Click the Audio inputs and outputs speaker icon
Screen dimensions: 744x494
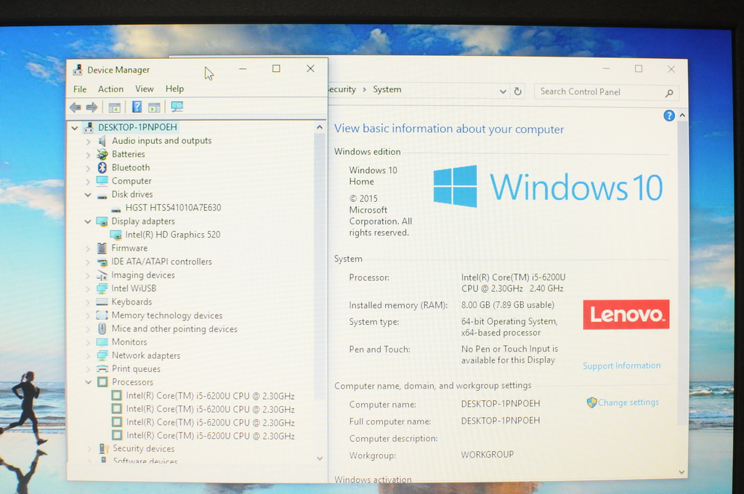[x=102, y=141]
